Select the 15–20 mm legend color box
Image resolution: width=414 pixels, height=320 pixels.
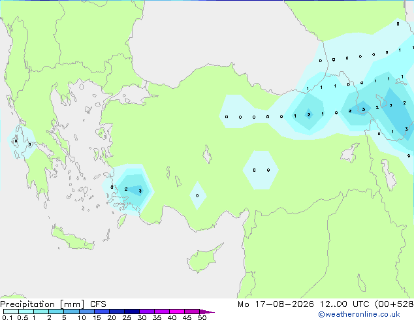(x=101, y=312)
